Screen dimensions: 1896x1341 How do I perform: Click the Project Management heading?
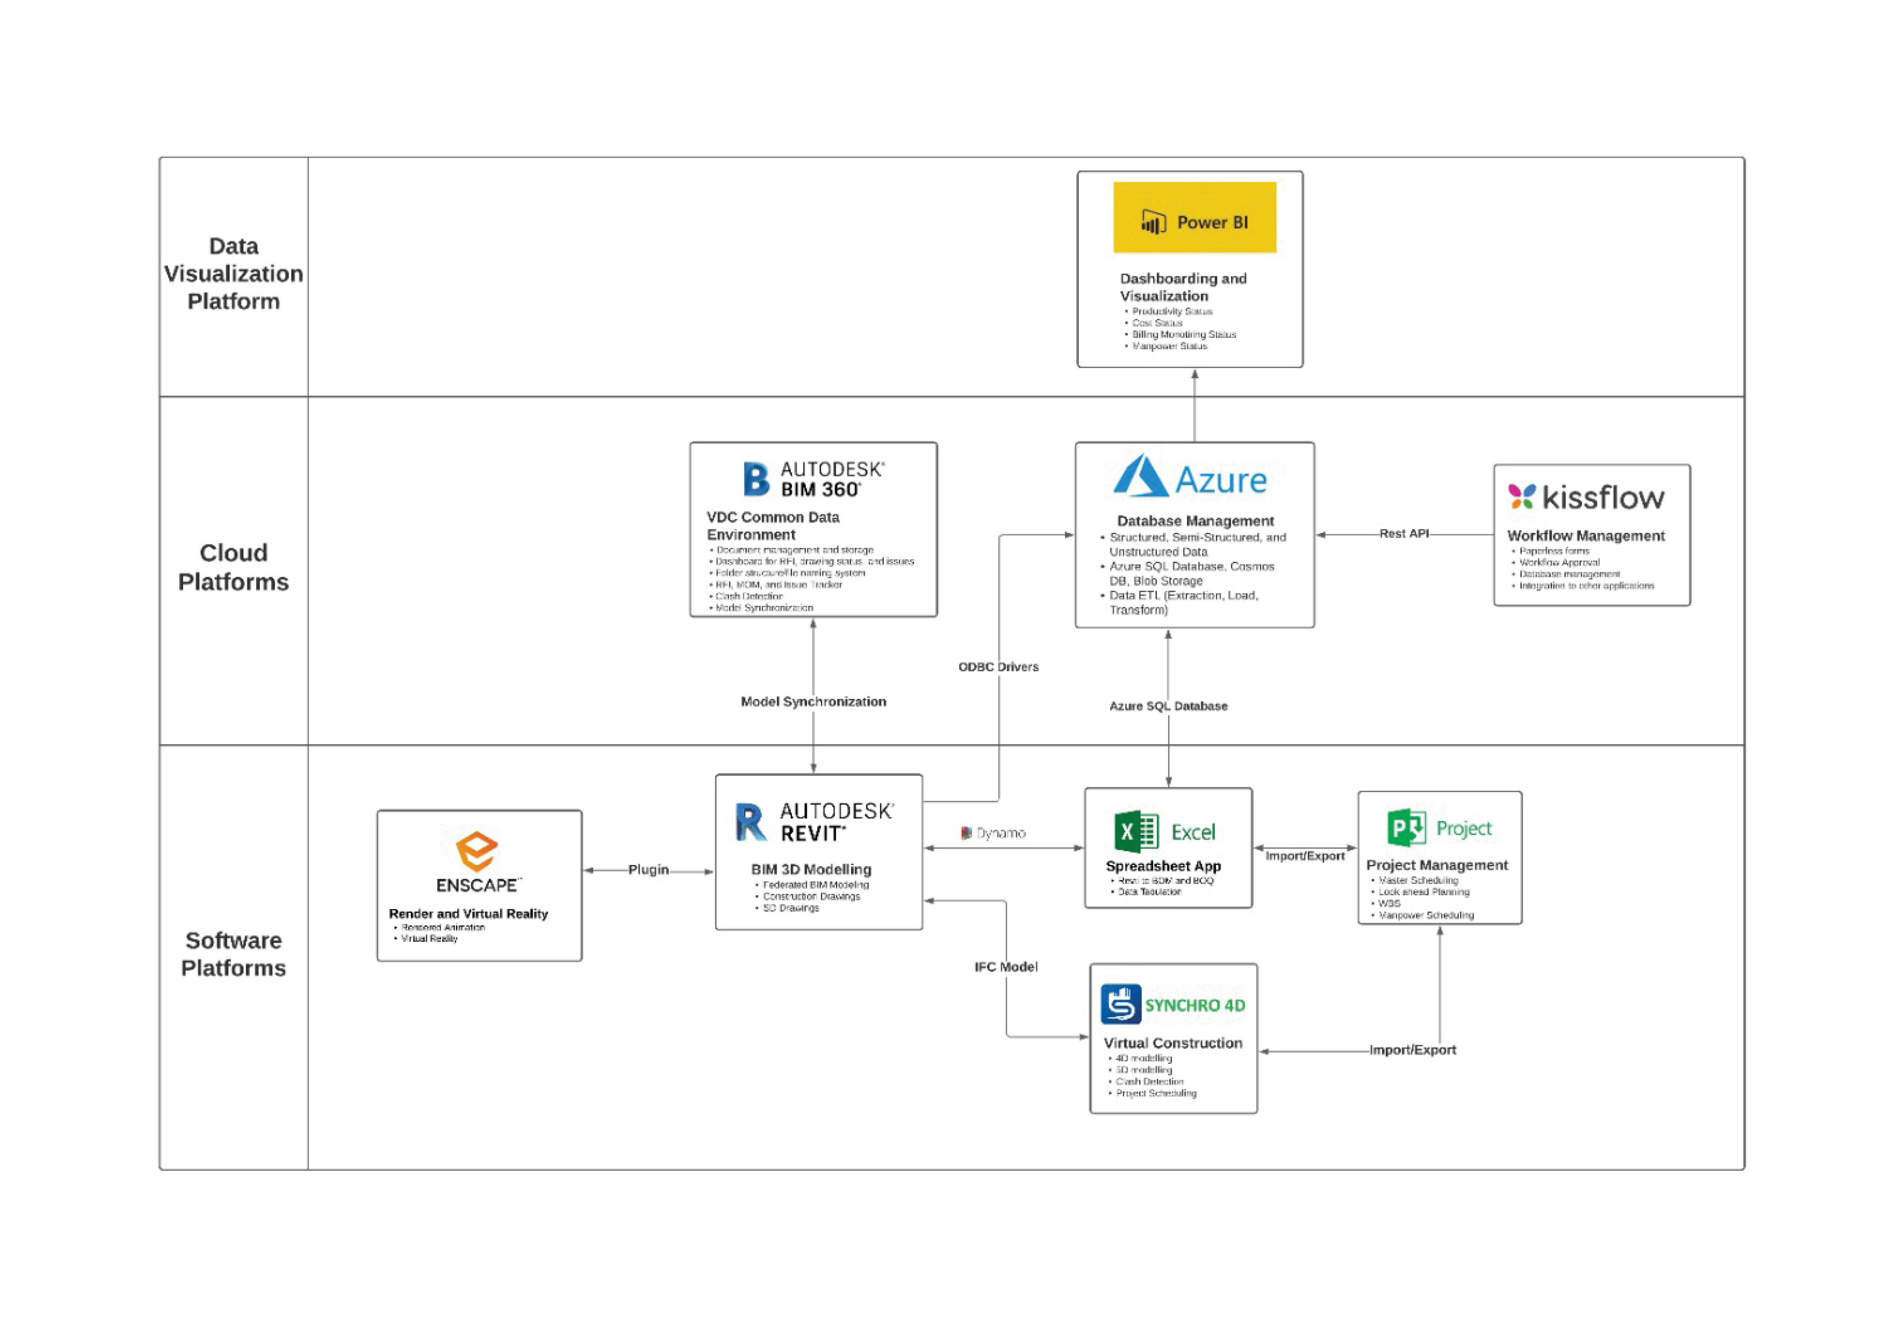[x=1437, y=865]
